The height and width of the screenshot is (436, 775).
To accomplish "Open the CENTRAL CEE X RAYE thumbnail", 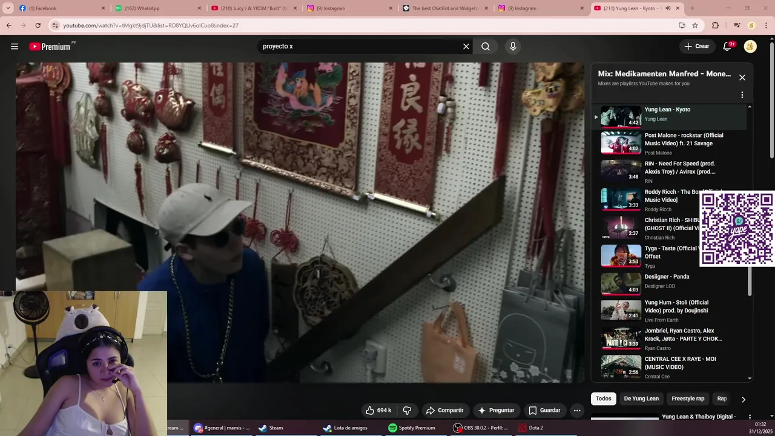I will click(x=621, y=366).
